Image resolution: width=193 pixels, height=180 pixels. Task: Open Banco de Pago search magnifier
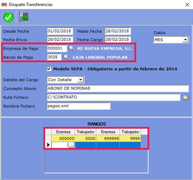[66, 57]
